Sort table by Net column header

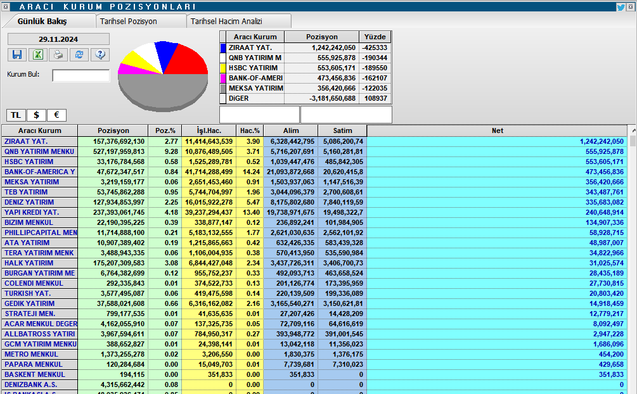point(498,130)
